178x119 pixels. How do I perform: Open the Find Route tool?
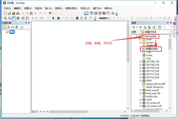pos(81,18)
